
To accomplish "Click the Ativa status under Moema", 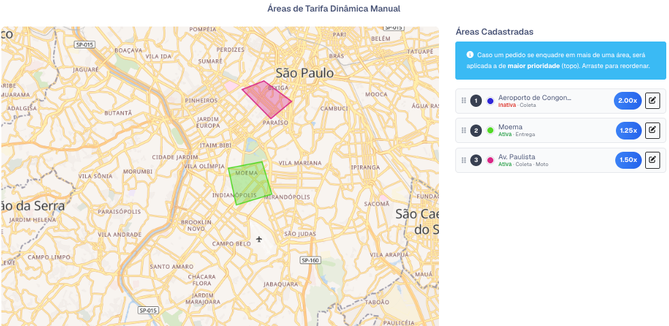I will 505,134.
